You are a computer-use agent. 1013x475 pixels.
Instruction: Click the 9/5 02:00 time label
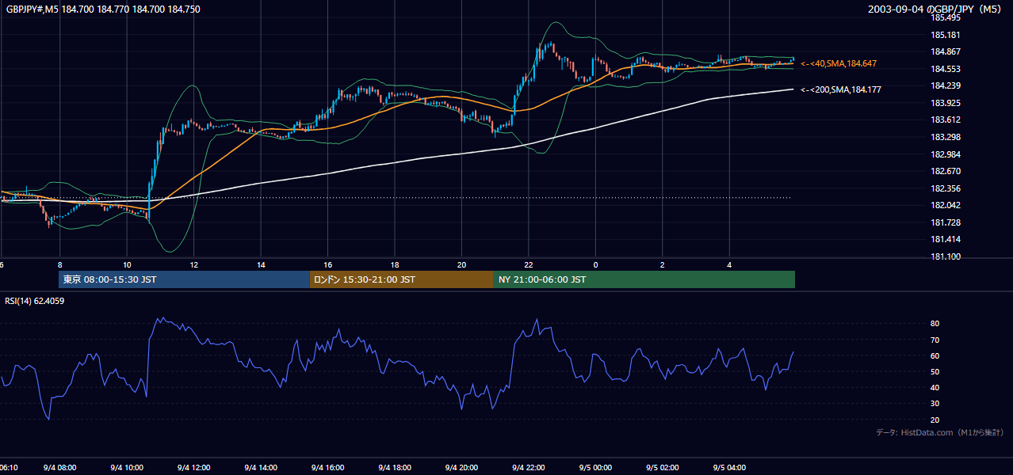pyautogui.click(x=663, y=468)
